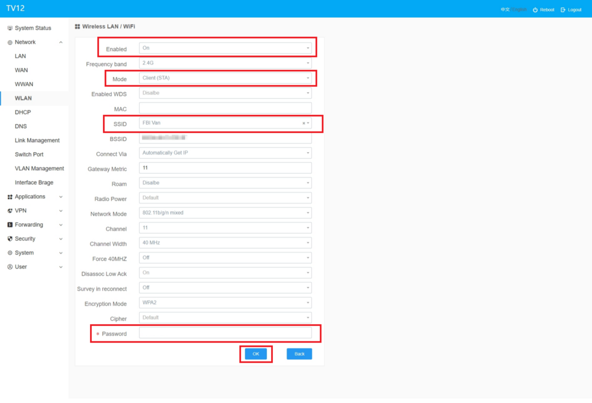This screenshot has width=592, height=403.
Task: Click the Forwarding icon in sidebar
Action: pyautogui.click(x=10, y=225)
